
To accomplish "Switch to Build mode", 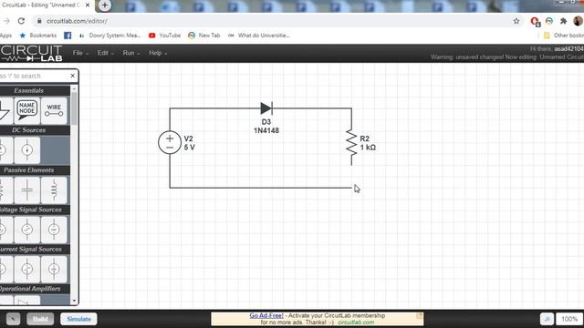I will pos(40,319).
